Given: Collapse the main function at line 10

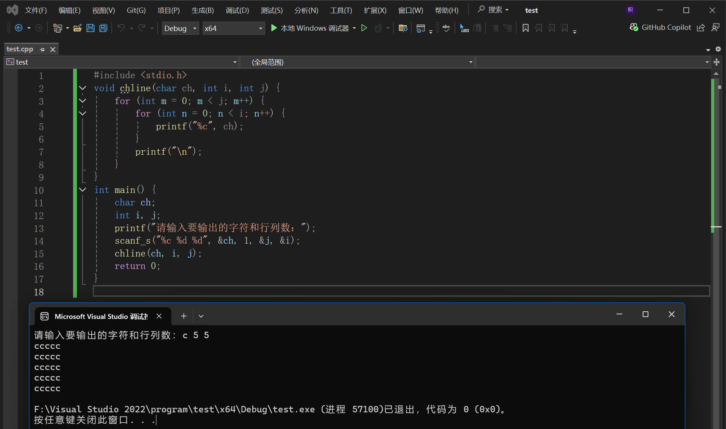Looking at the screenshot, I should (x=83, y=190).
